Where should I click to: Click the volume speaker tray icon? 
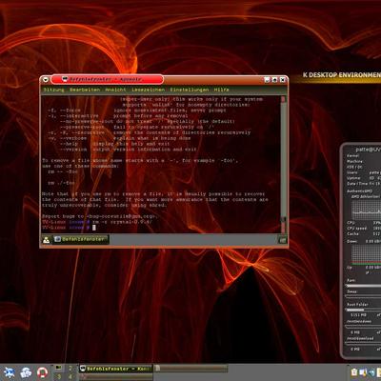click(371, 372)
